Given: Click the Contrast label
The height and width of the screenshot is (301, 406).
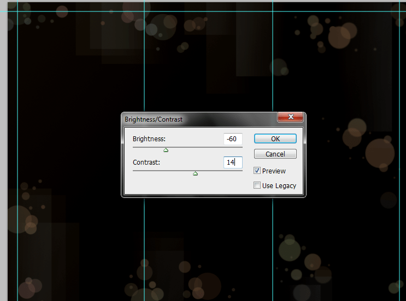Looking at the screenshot, I should (145, 162).
